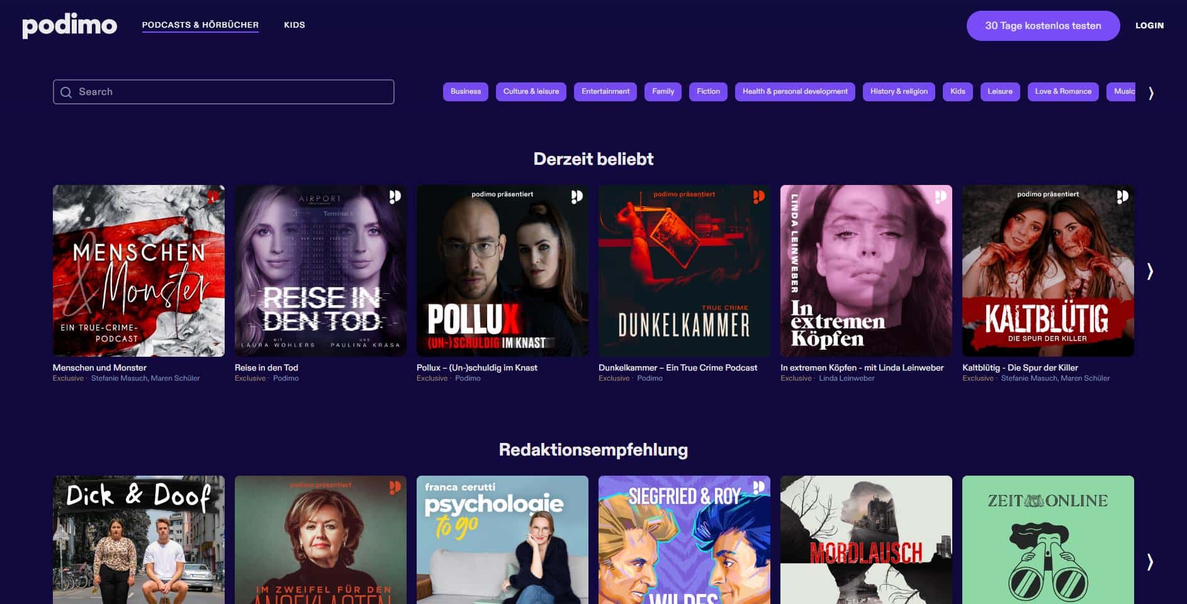
Task: Show next podcasts in Redaktionsempfehlung
Action: (x=1150, y=562)
